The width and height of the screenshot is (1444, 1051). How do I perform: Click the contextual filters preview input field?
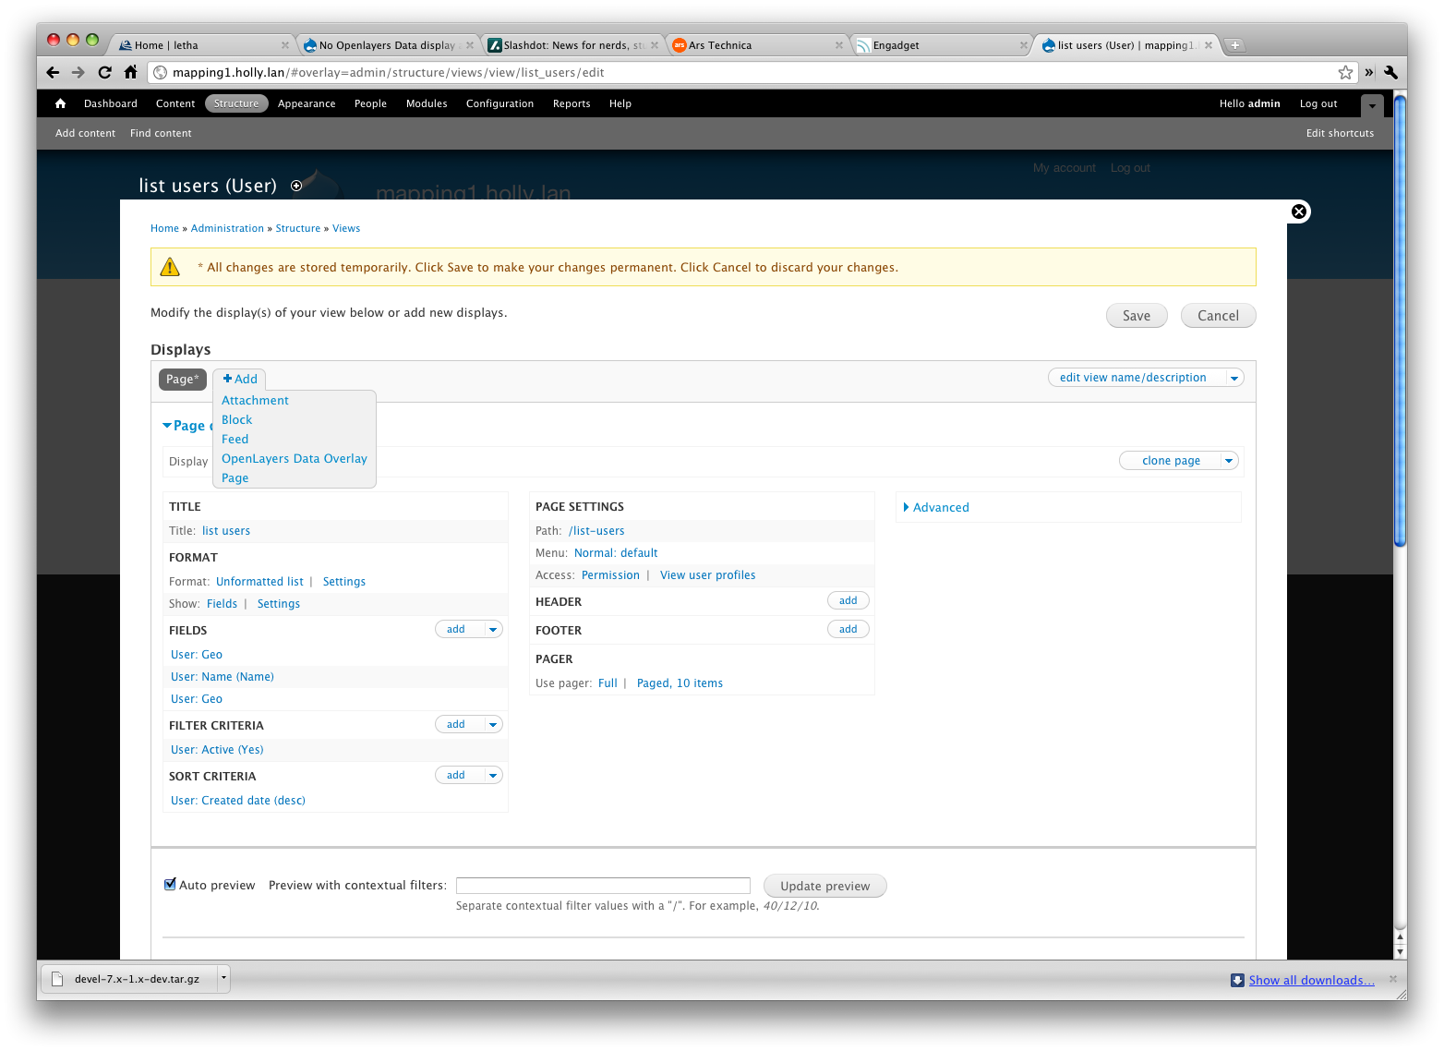pyautogui.click(x=603, y=886)
